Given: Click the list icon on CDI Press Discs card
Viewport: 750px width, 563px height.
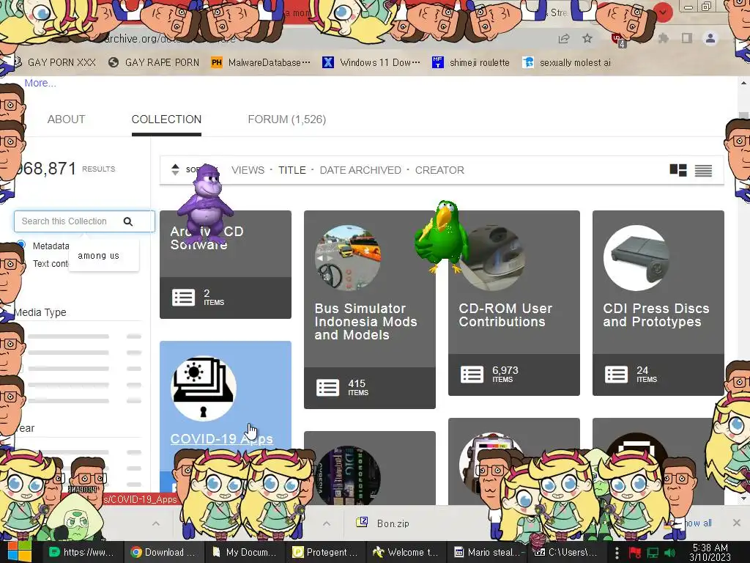Looking at the screenshot, I should pyautogui.click(x=616, y=375).
